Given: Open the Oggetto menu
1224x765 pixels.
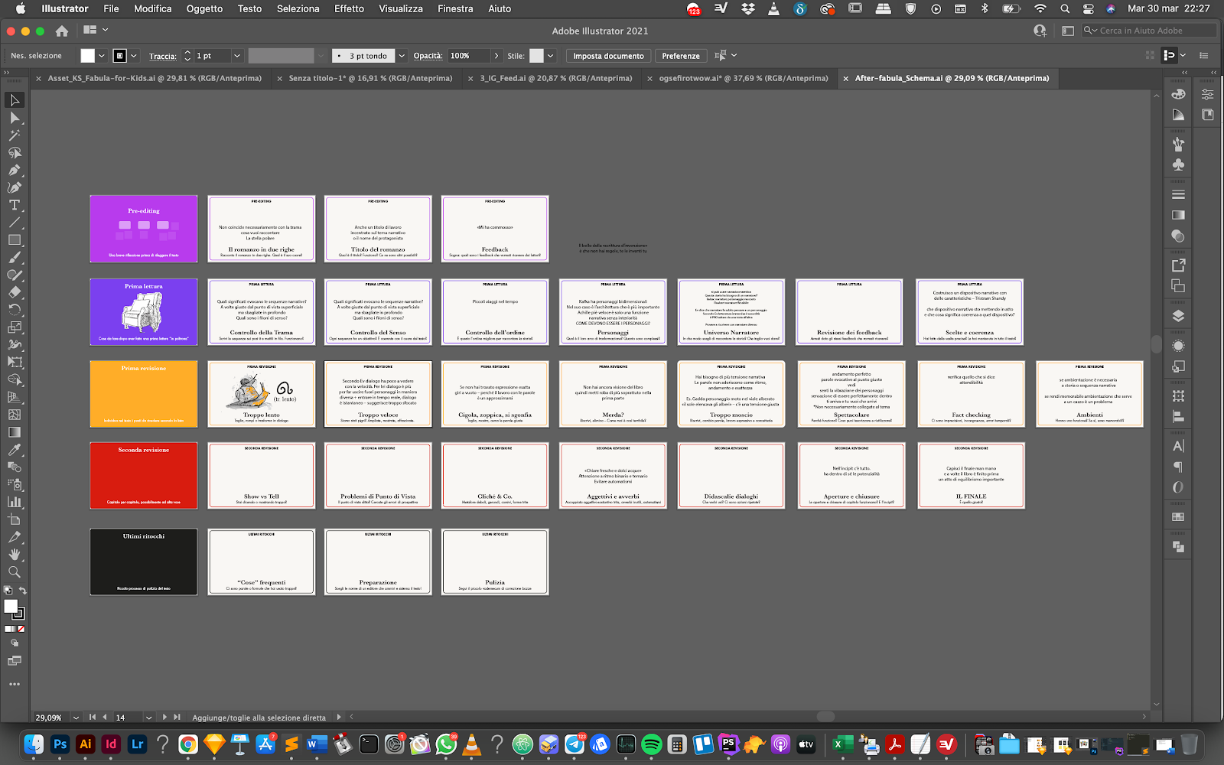Looking at the screenshot, I should pos(204,9).
